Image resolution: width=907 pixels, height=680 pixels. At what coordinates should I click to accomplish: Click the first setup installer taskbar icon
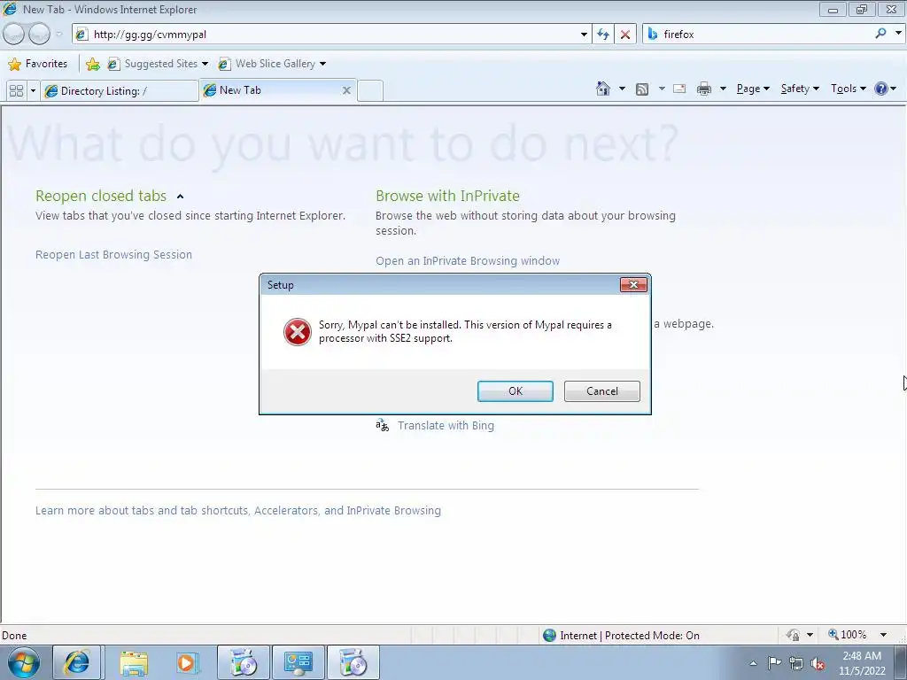coord(244,662)
